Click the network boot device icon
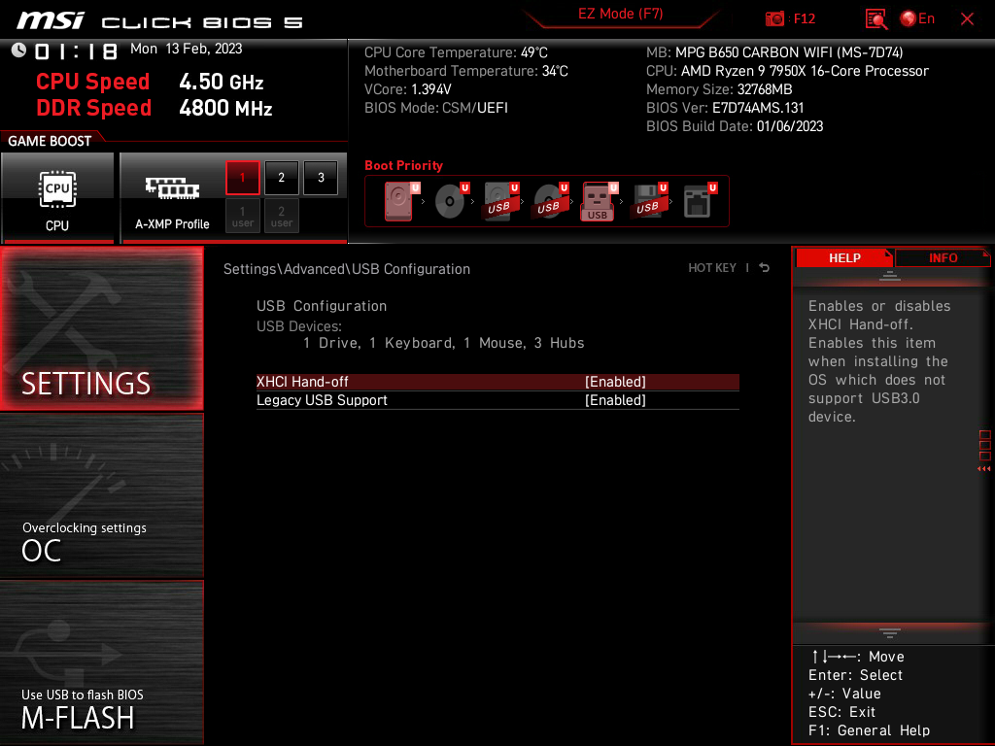The image size is (995, 746). [x=699, y=201]
